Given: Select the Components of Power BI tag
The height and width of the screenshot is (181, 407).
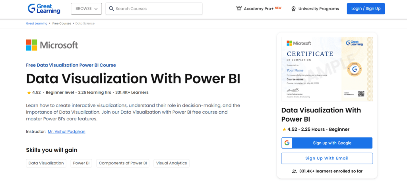Looking at the screenshot, I should (x=123, y=163).
